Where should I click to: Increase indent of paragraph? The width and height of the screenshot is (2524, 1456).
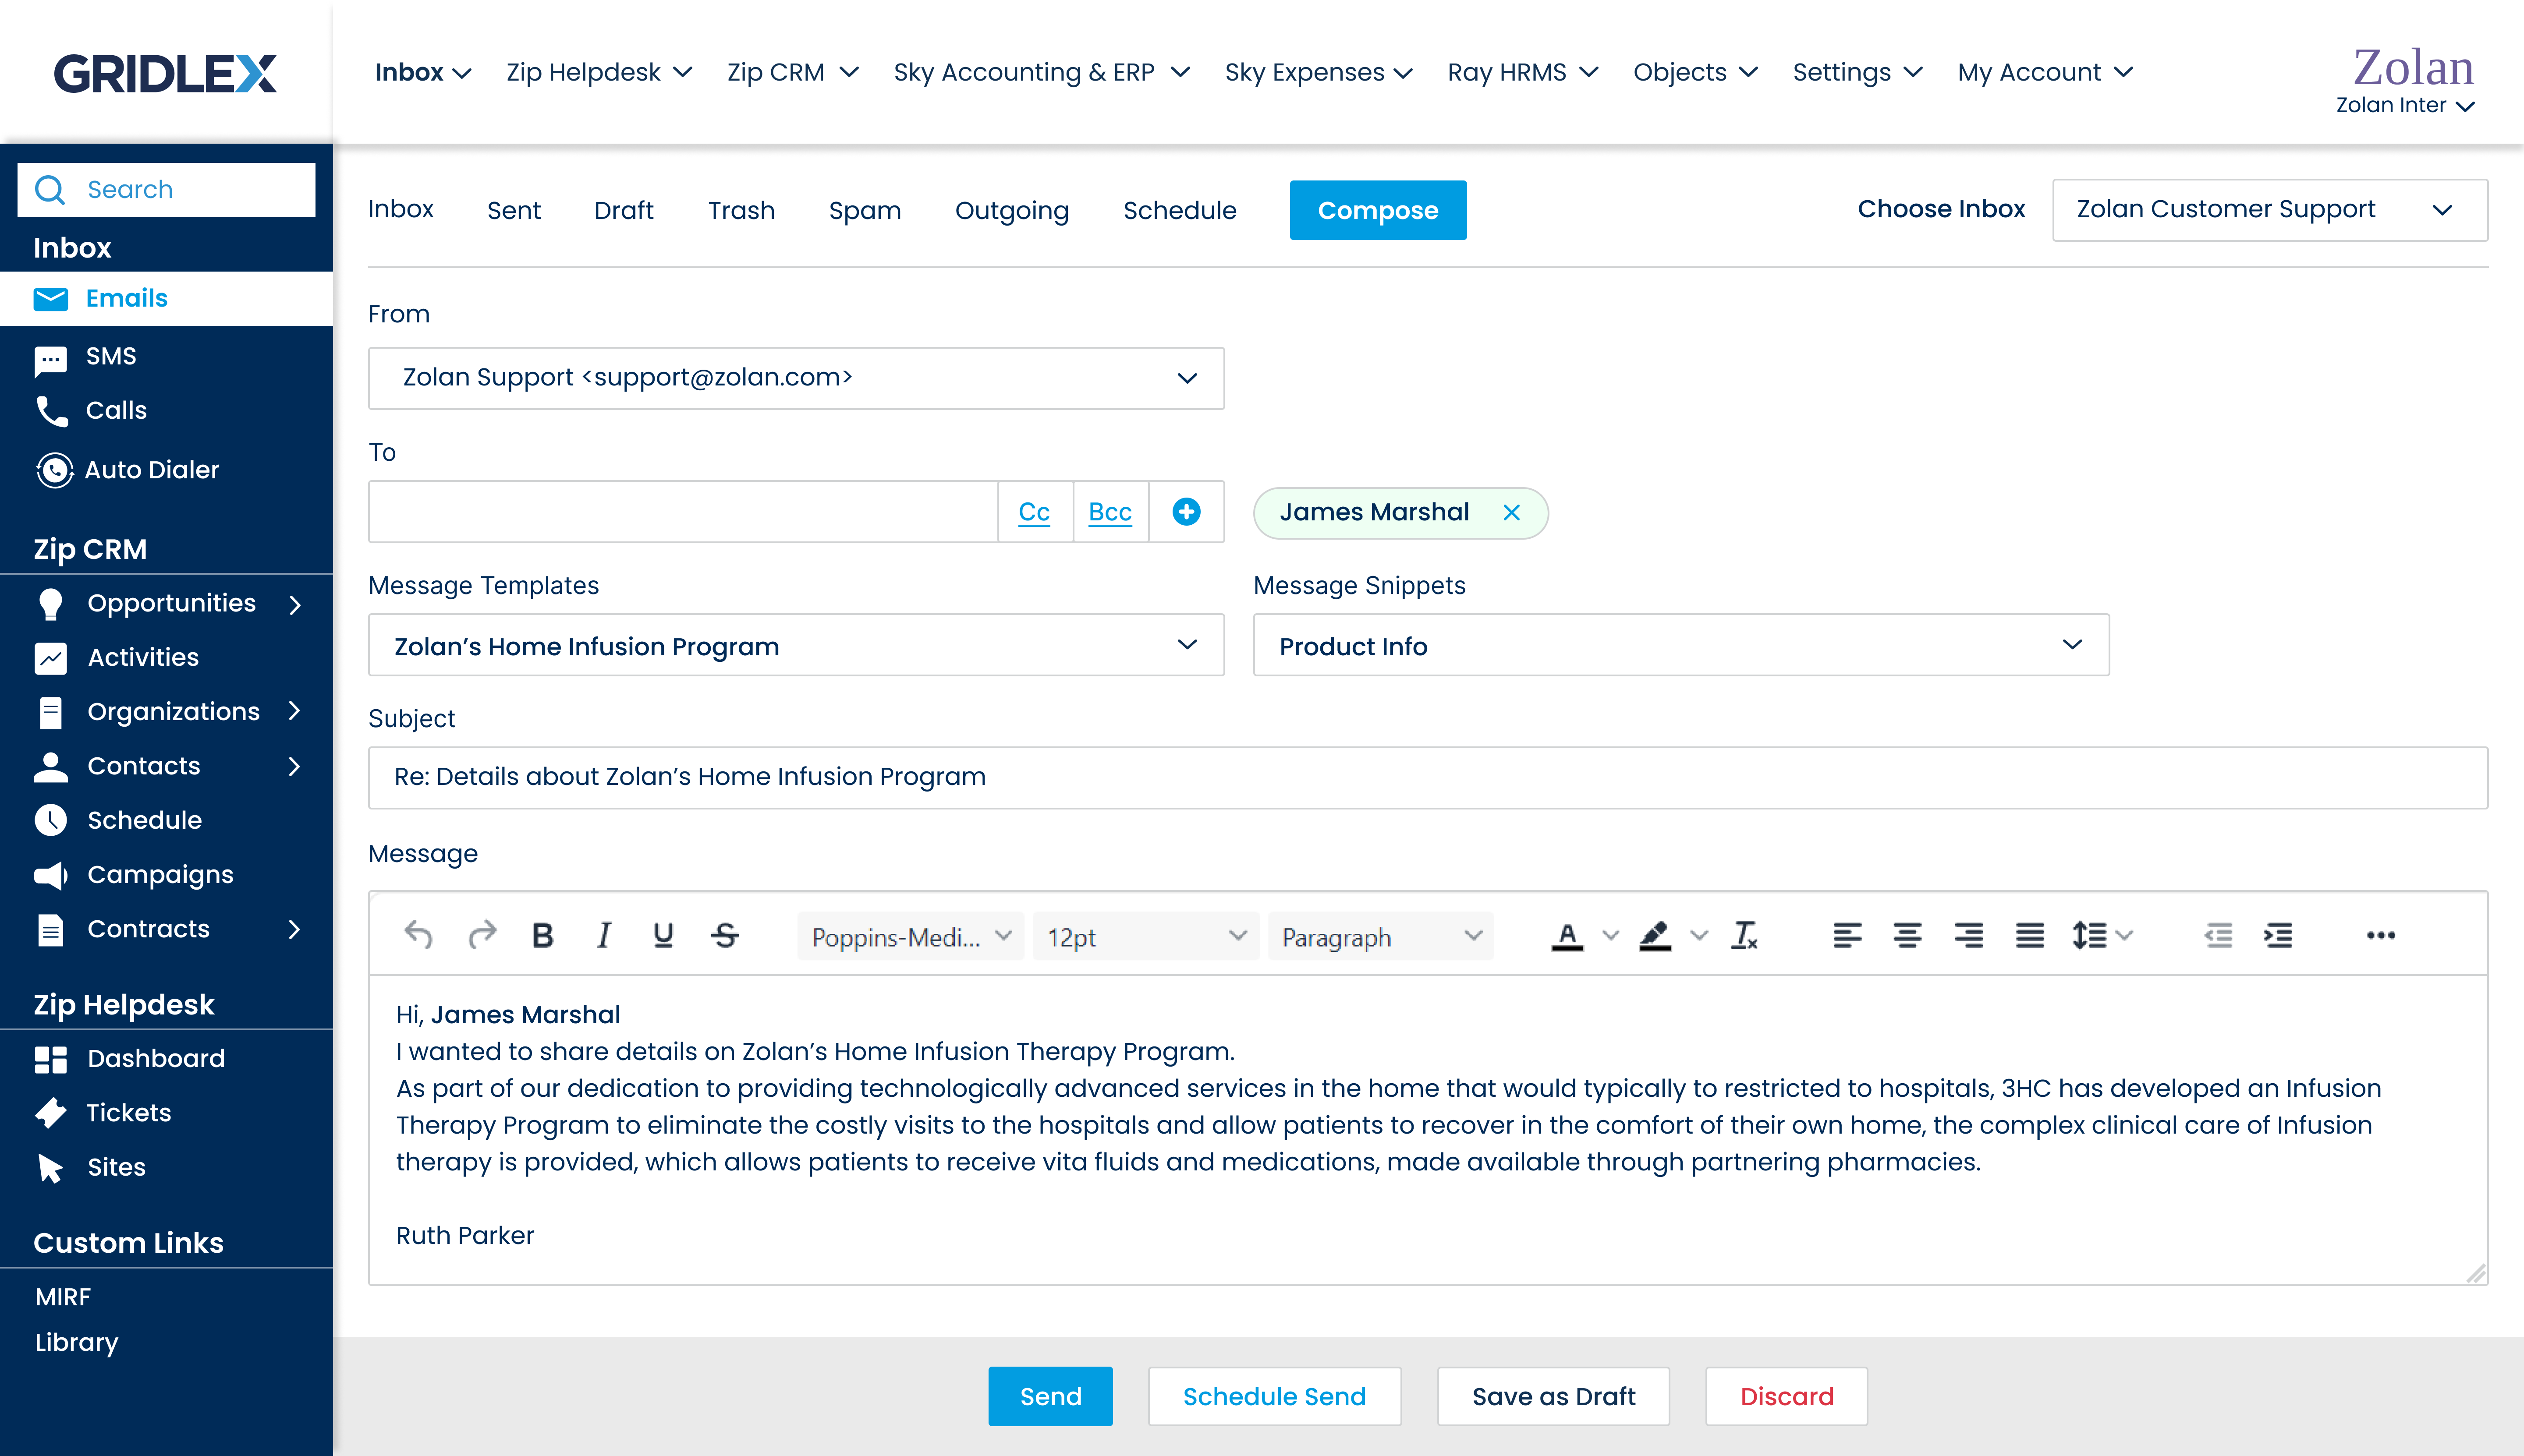[x=2278, y=936]
